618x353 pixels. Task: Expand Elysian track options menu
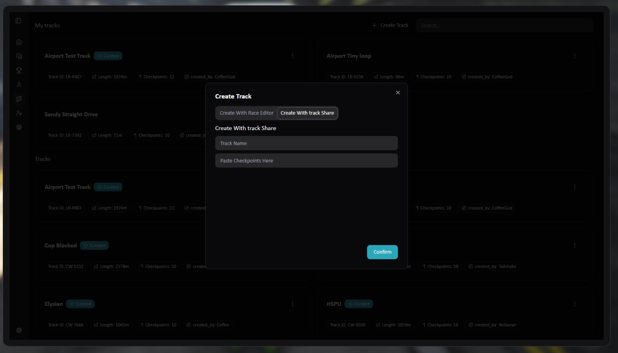[293, 304]
